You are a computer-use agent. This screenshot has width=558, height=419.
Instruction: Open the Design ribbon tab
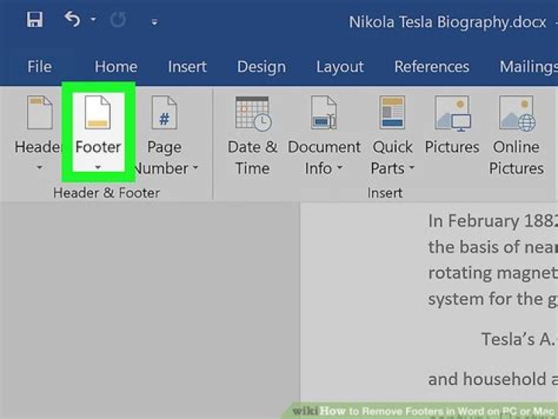(x=261, y=67)
